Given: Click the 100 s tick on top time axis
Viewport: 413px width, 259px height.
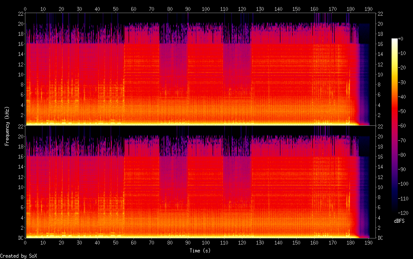Looking at the screenshot, I should [206, 9].
